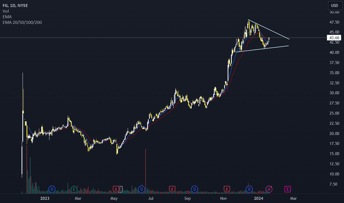Select the Vol indicator legend

click(x=6, y=11)
